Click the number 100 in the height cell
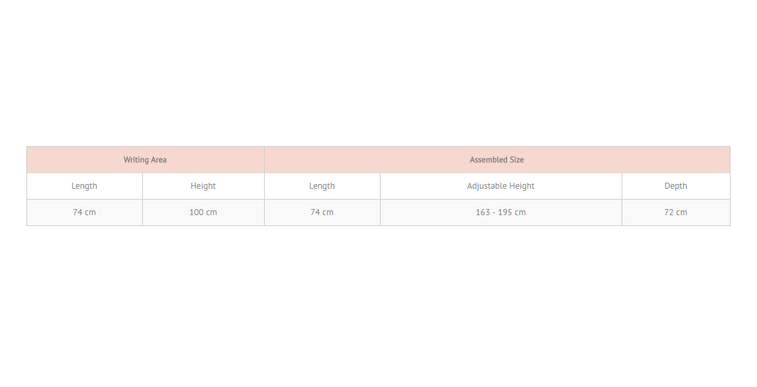Screen dimensions: 757x387 pyautogui.click(x=196, y=212)
